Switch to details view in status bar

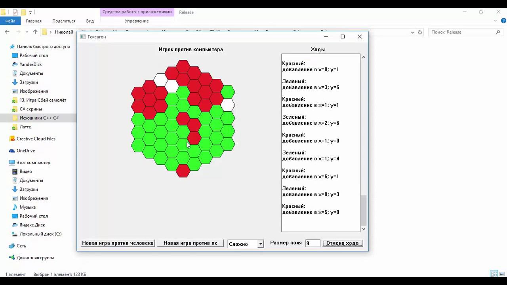[494, 274]
